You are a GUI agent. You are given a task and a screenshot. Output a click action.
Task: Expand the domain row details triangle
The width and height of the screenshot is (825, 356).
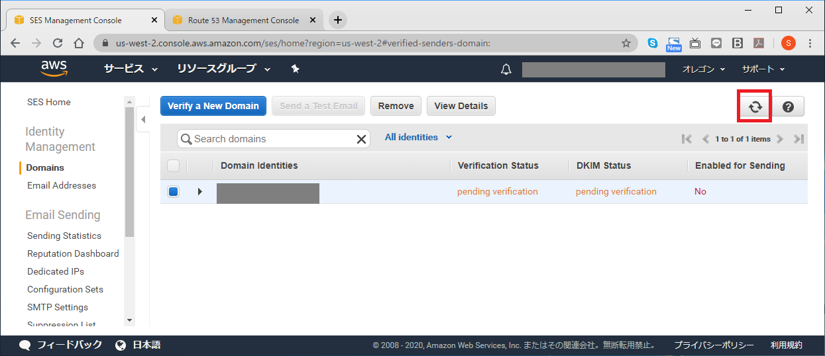tap(200, 191)
